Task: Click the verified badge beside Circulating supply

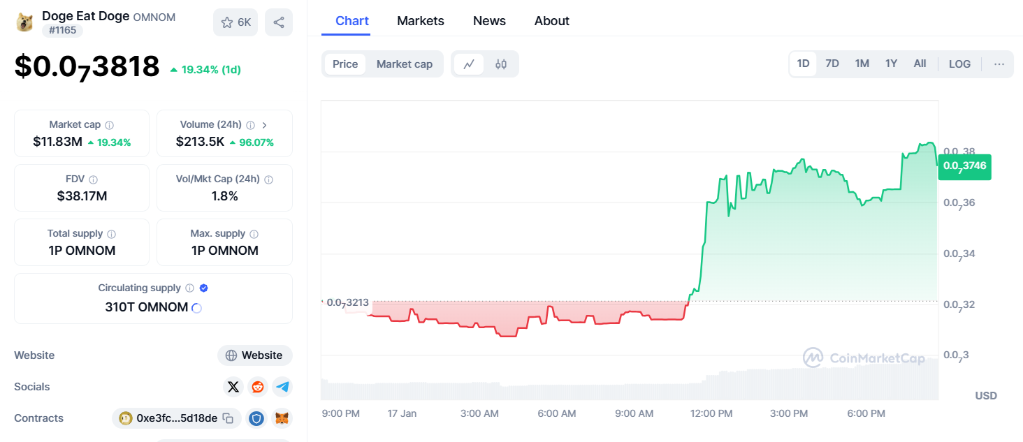Action: point(203,288)
